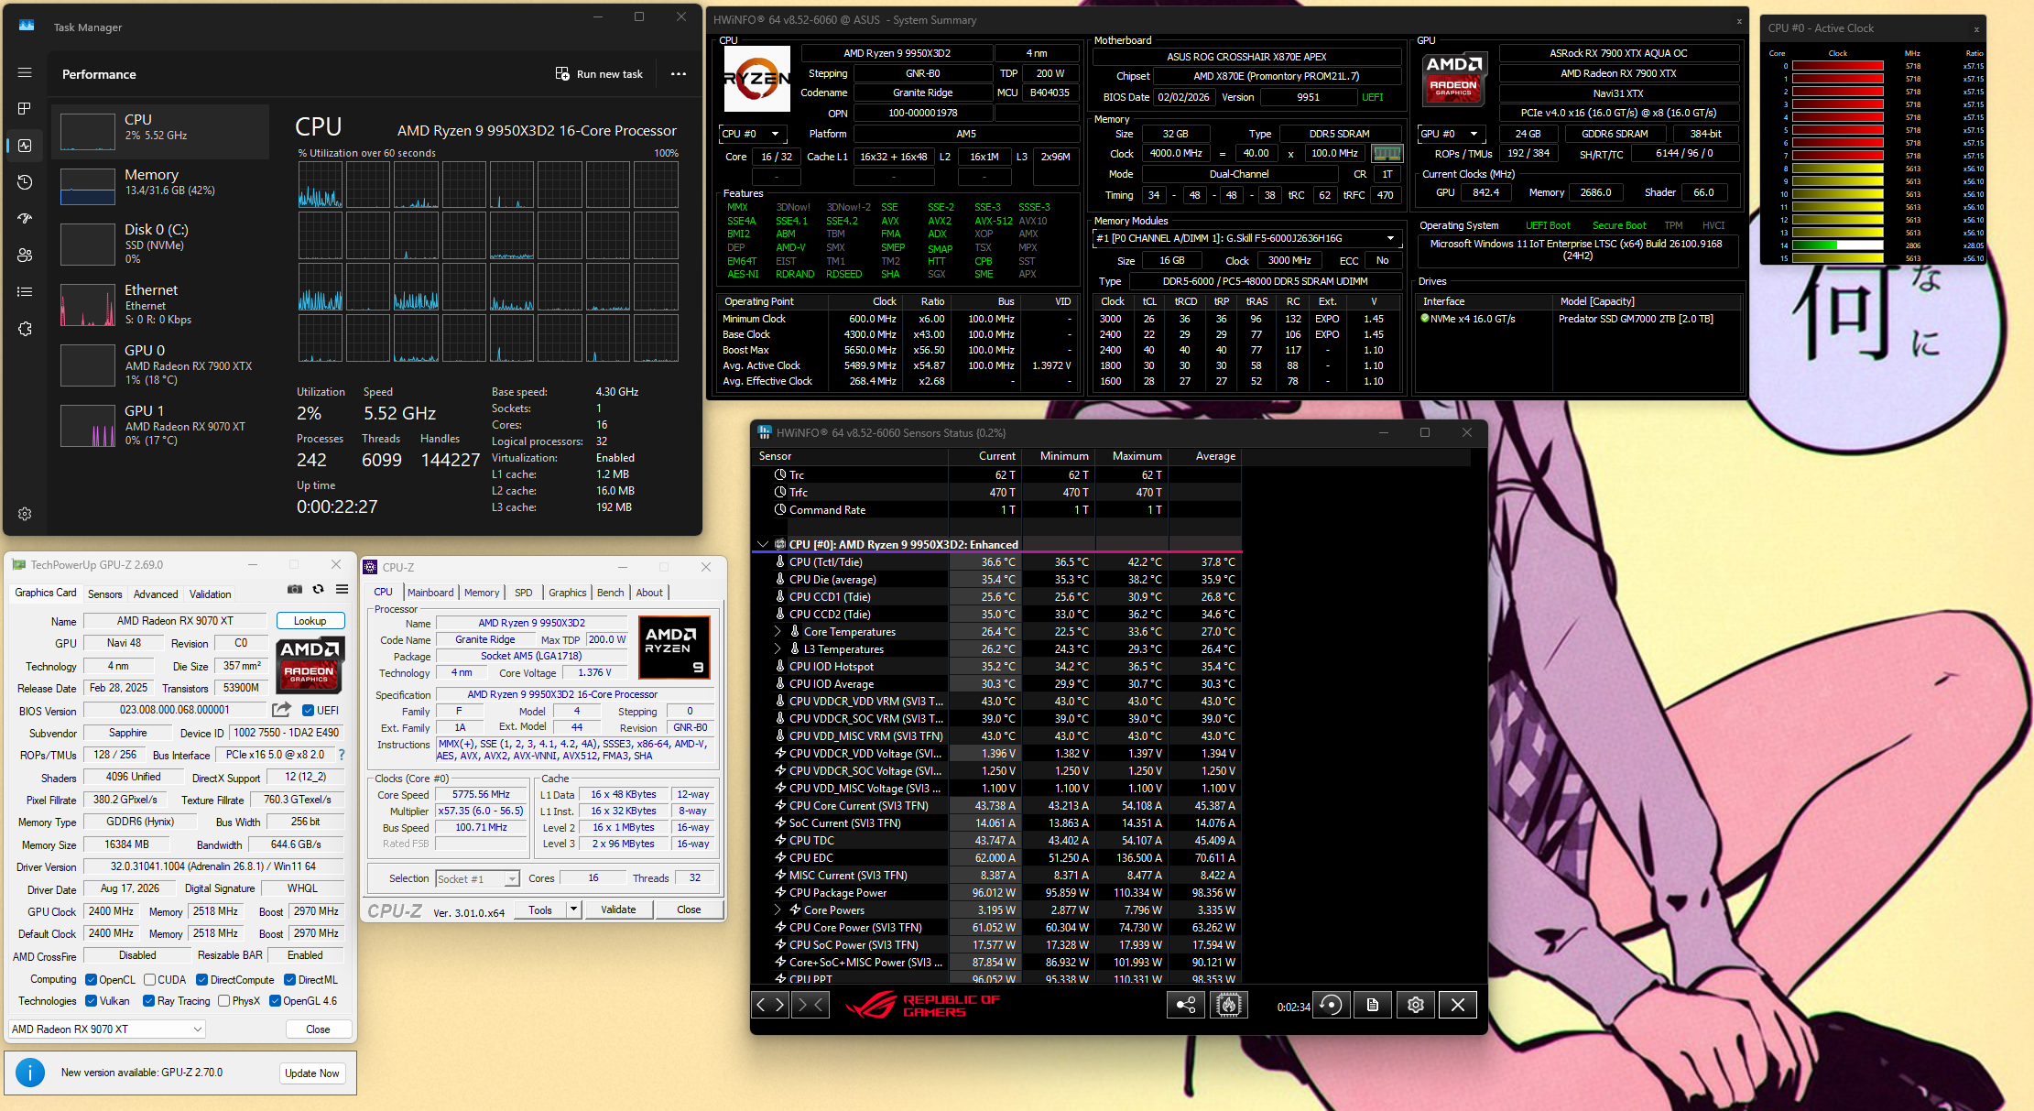The height and width of the screenshot is (1111, 2034).
Task: Click Close button in GPU-Z
Action: coord(318,1029)
